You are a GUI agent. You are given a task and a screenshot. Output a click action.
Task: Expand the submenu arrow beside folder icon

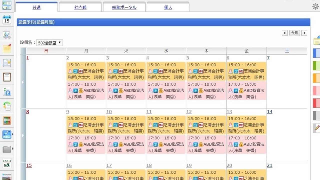[12, 149]
